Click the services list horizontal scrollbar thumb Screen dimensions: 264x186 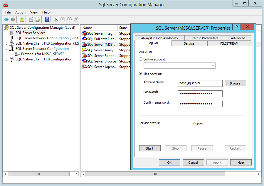click(x=155, y=174)
